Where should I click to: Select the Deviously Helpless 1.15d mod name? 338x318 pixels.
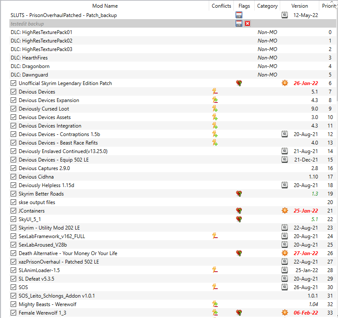(46, 185)
